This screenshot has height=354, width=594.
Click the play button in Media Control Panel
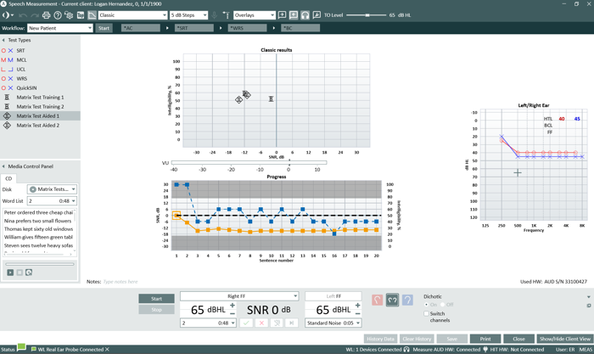coord(10,273)
